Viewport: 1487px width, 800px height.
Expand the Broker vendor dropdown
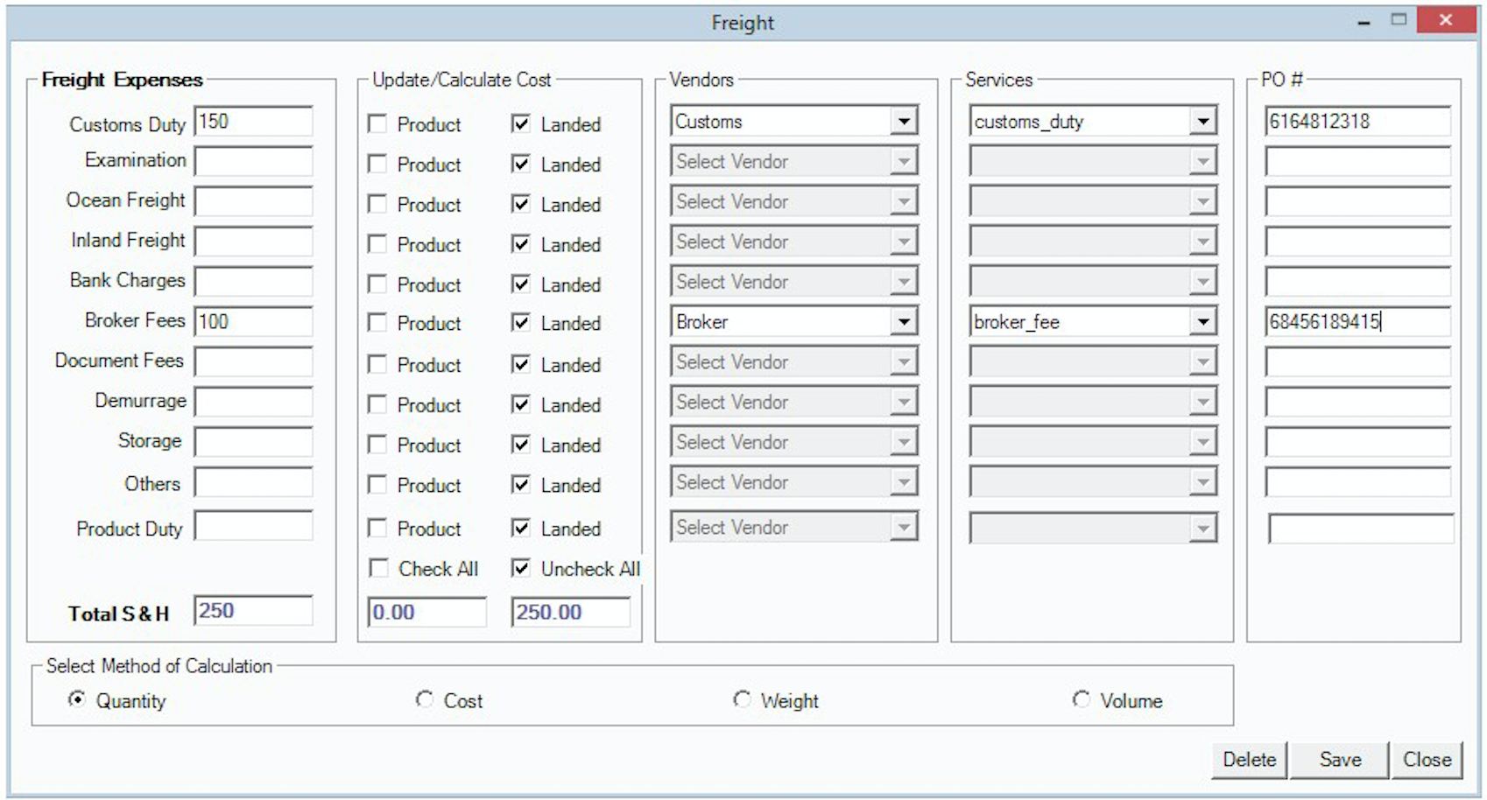tap(903, 322)
